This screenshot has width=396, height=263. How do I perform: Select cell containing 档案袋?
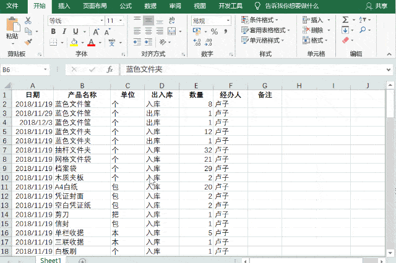(x=82, y=169)
